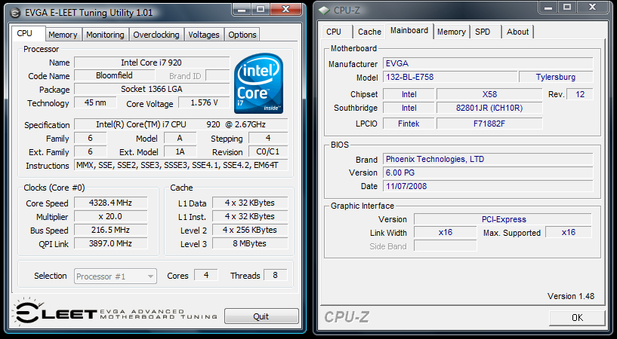Click the PCI-Express graphic interface version
The width and height of the screenshot is (617, 339).
point(503,219)
